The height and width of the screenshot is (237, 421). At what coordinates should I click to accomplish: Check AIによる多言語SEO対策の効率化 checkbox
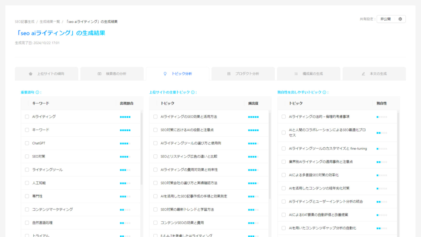pos(284,175)
